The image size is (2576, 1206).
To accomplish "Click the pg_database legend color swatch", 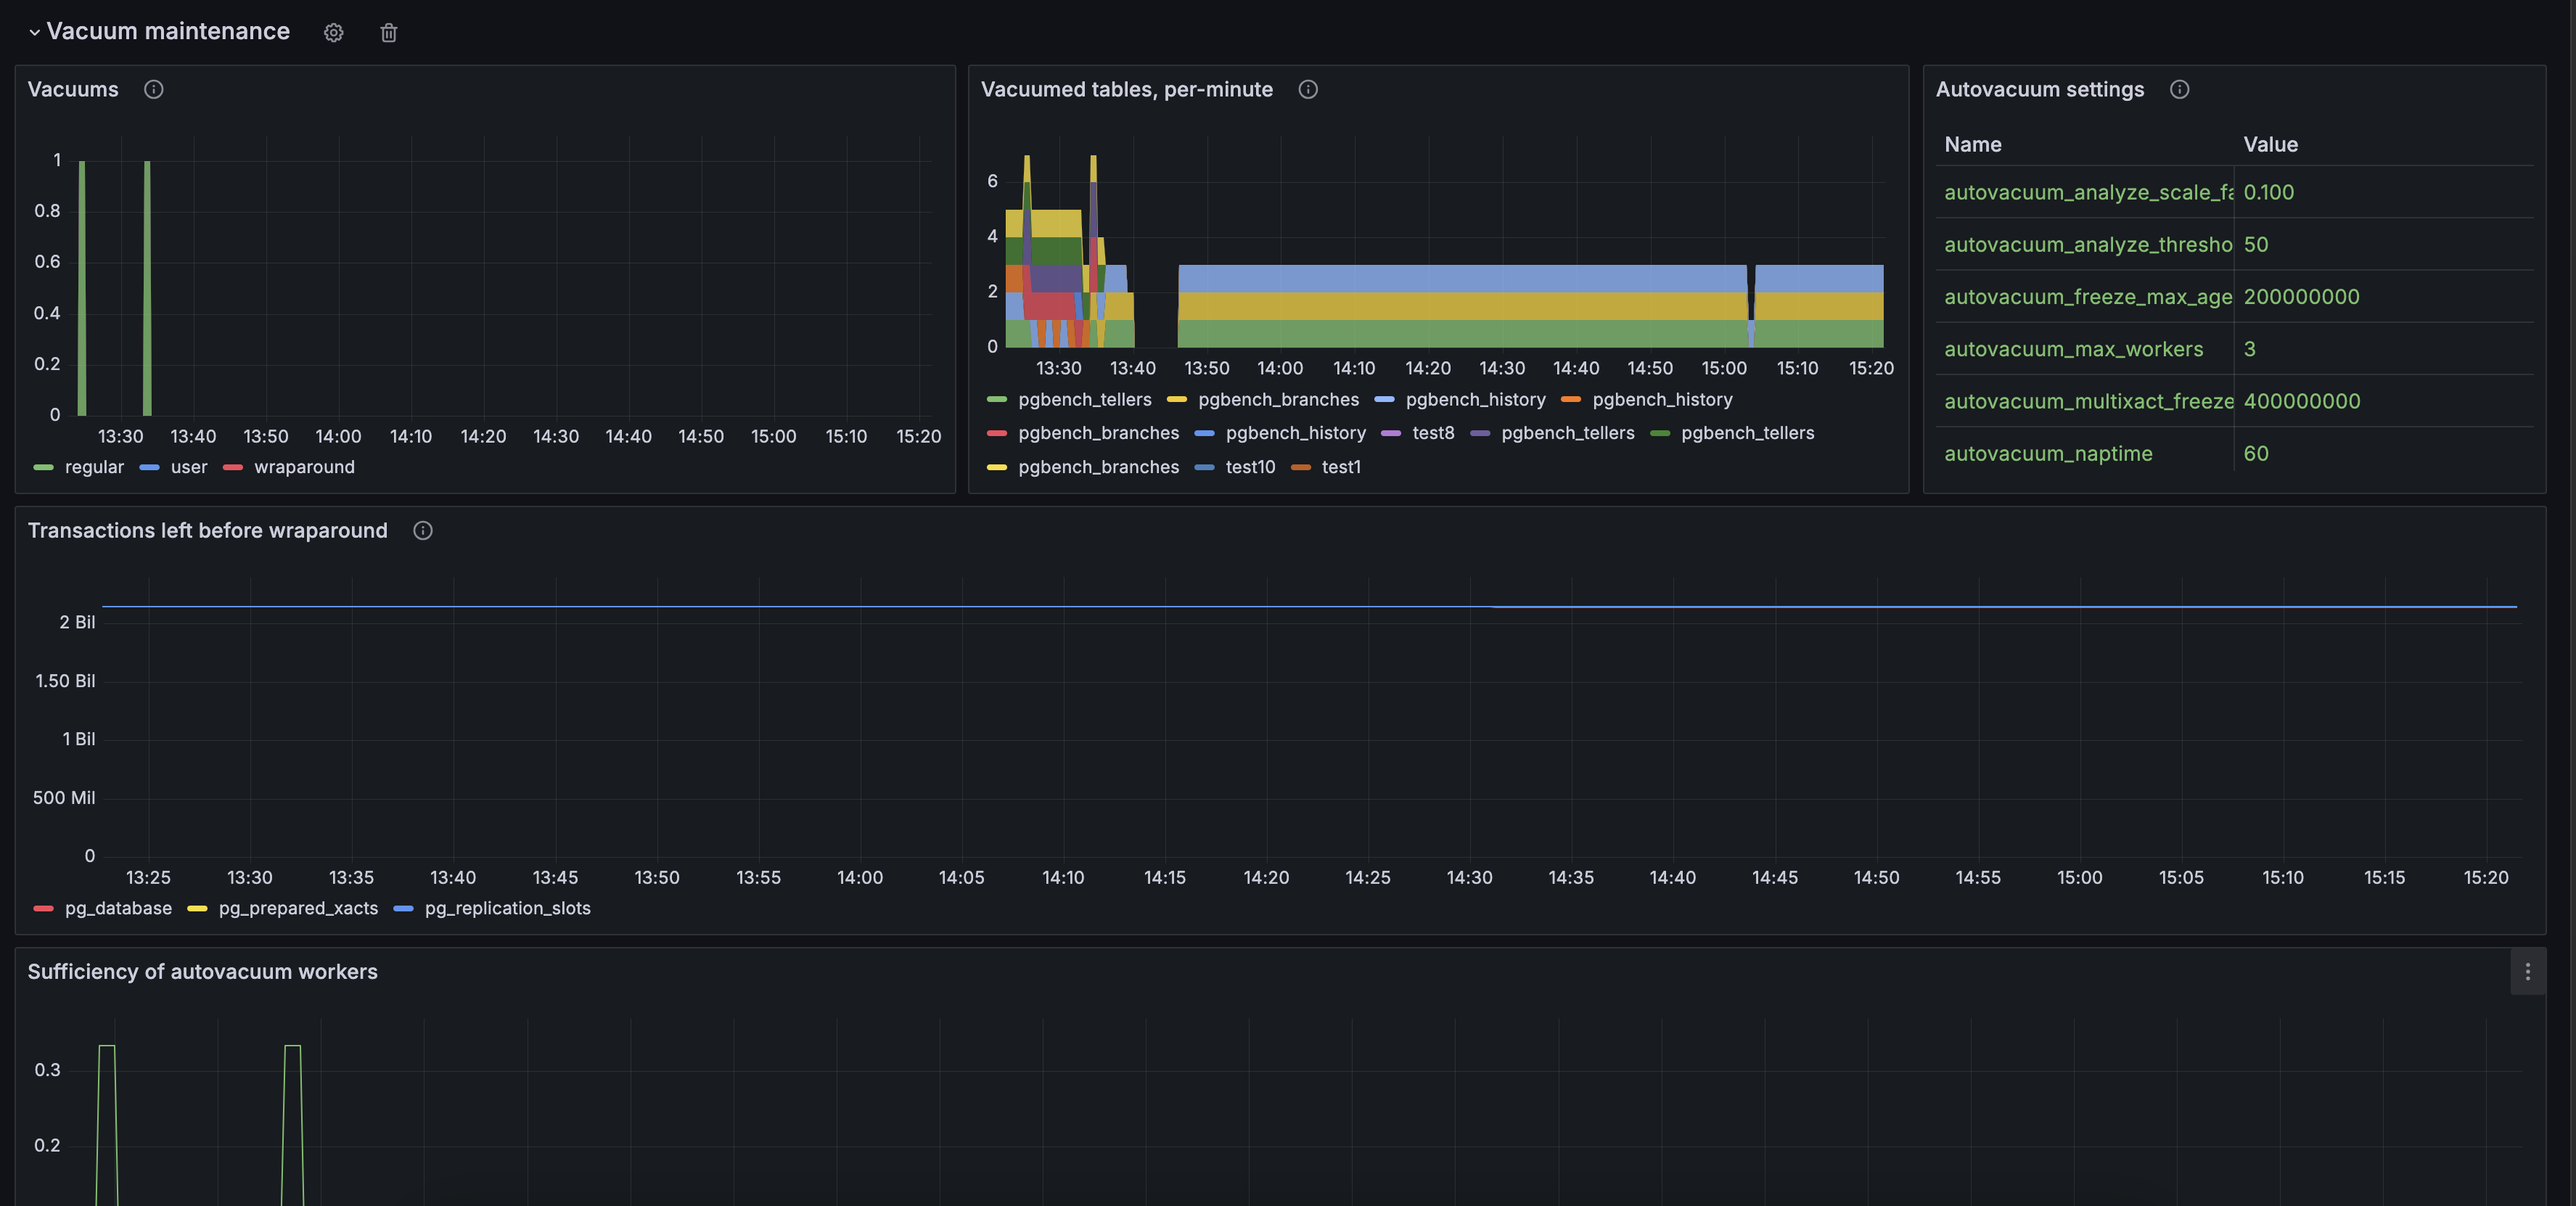I will click(43, 908).
